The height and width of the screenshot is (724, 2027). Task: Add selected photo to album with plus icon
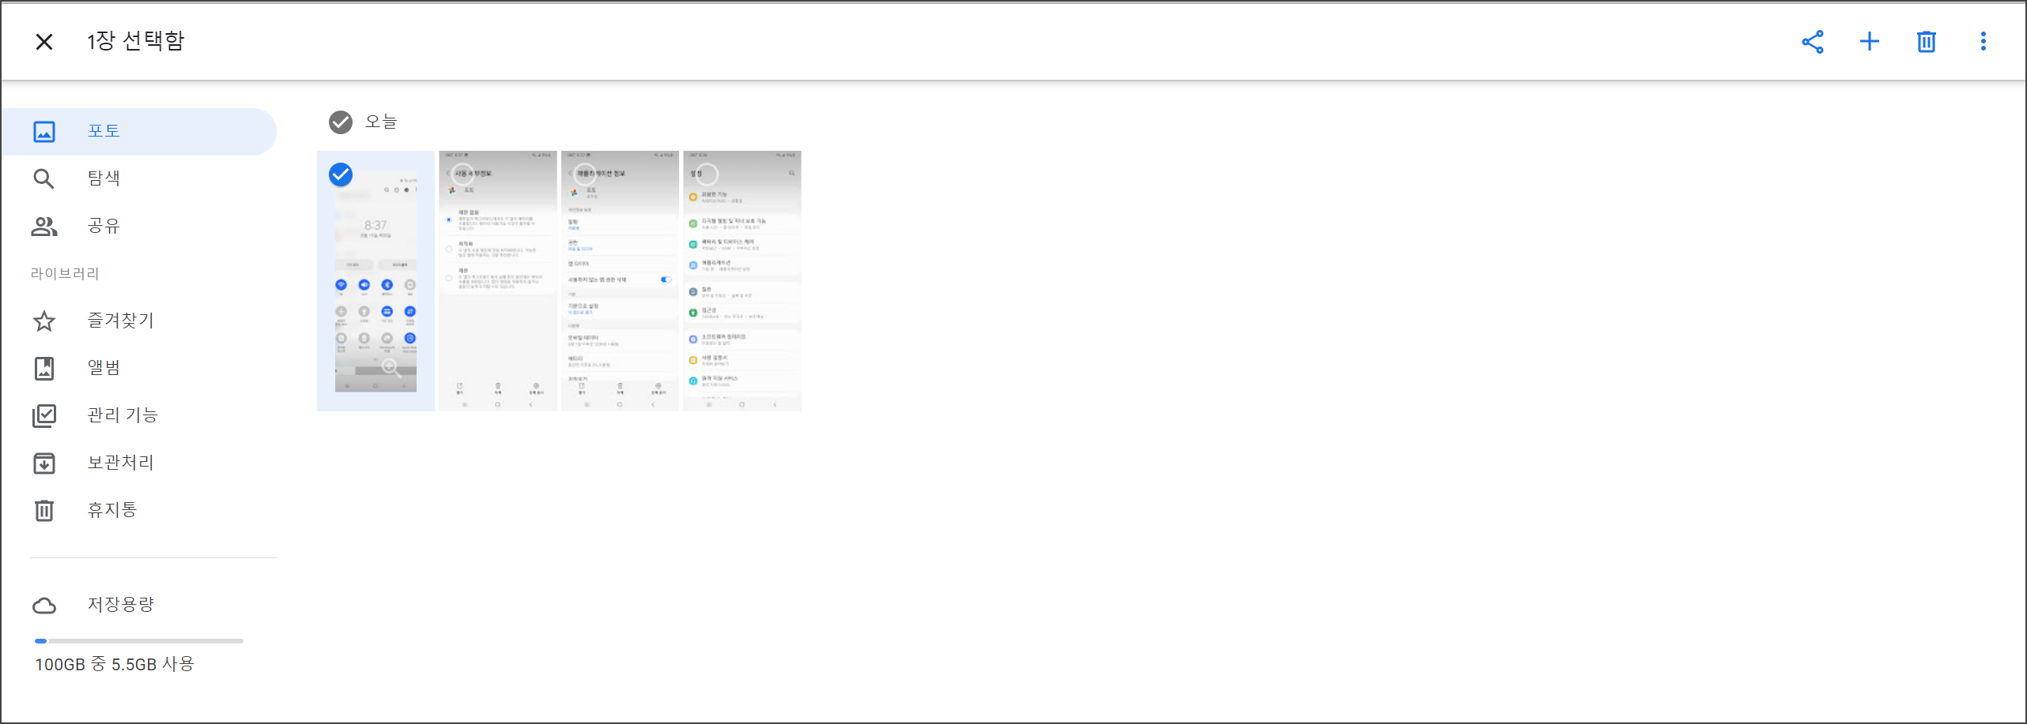pos(1869,42)
